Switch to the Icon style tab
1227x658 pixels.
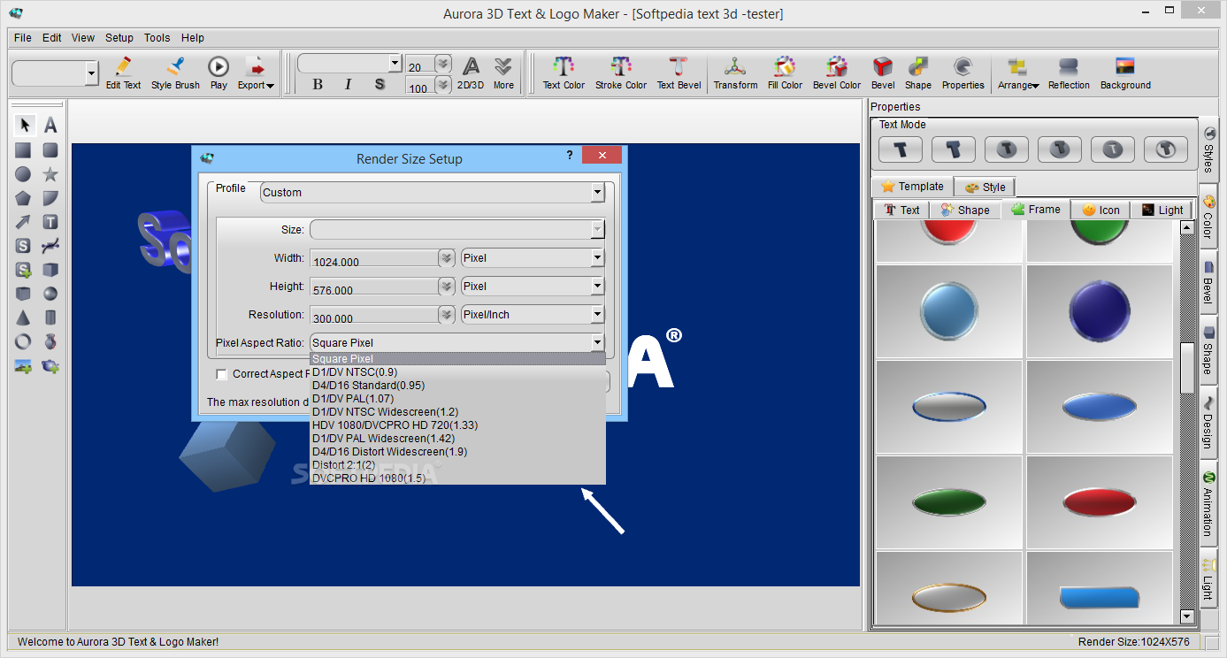[1100, 210]
